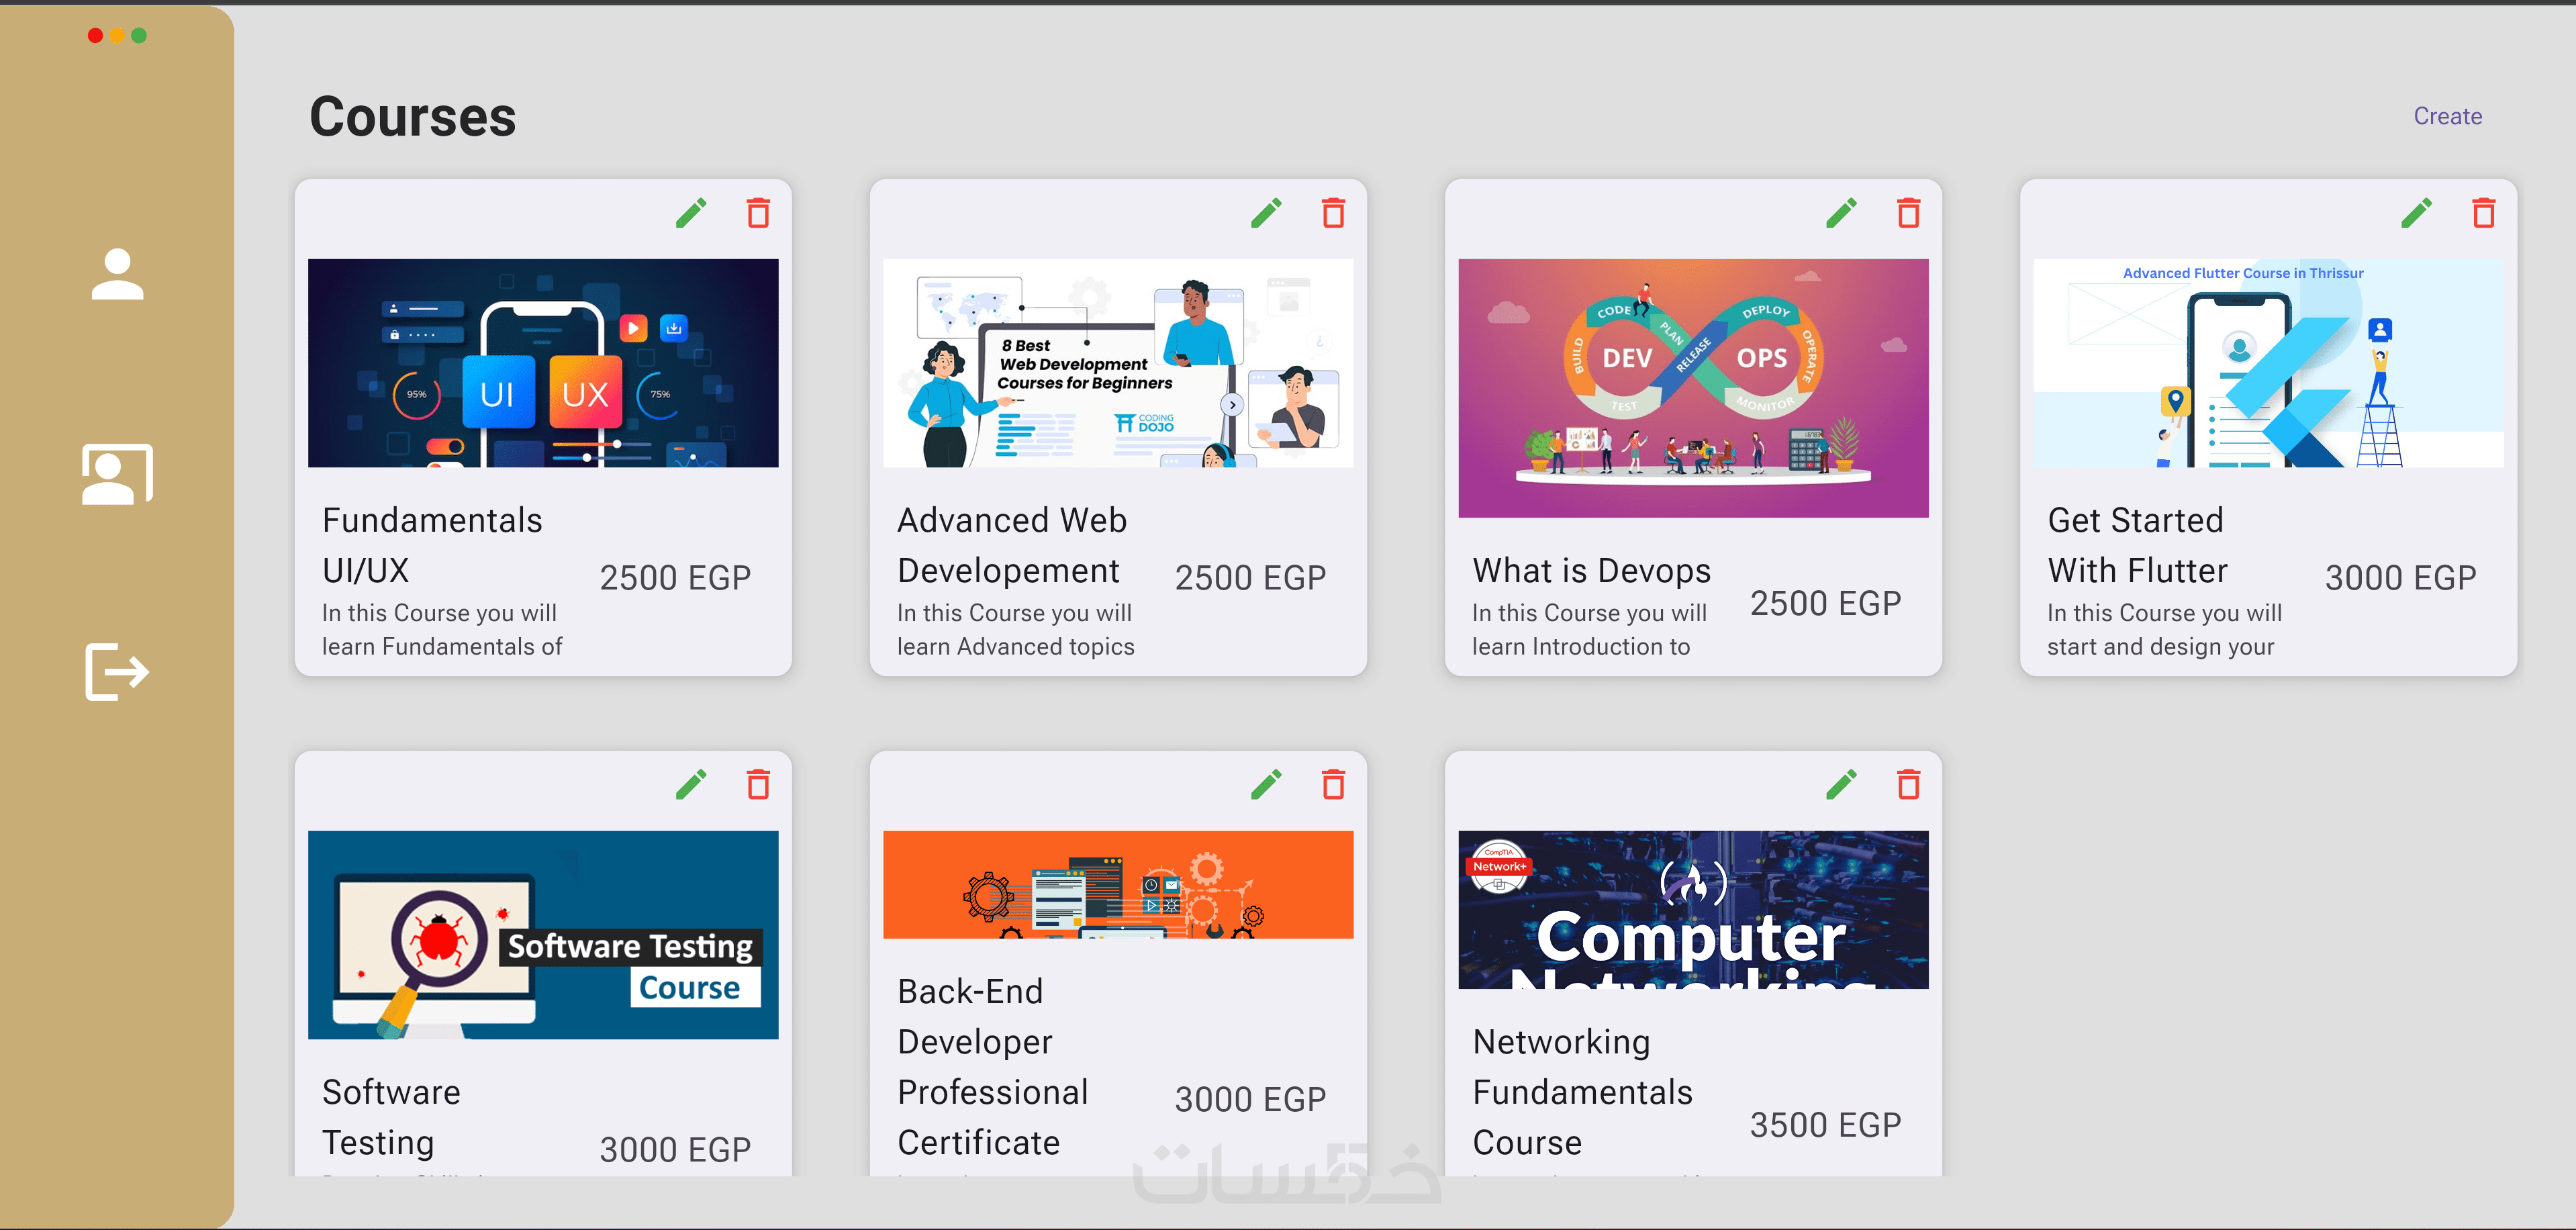Delete the Fundamentals UI/UX course
Screen dimensions: 2576x1230
click(x=758, y=213)
